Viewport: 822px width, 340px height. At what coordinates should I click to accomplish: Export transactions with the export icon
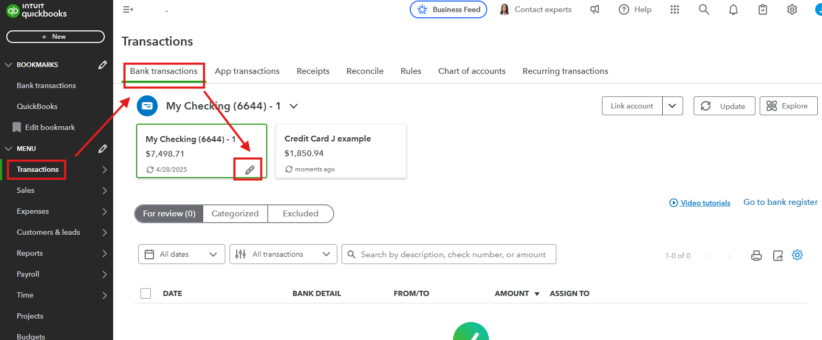pos(778,256)
